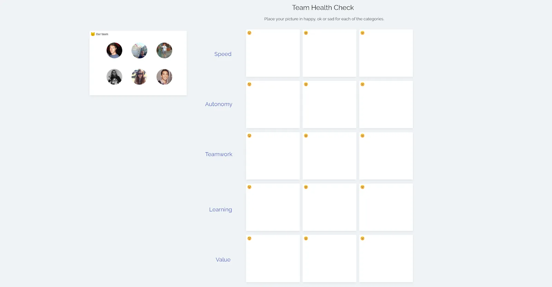The width and height of the screenshot is (552, 287).
Task: Click the sad face icon in the Autonomy row
Action: [362, 84]
